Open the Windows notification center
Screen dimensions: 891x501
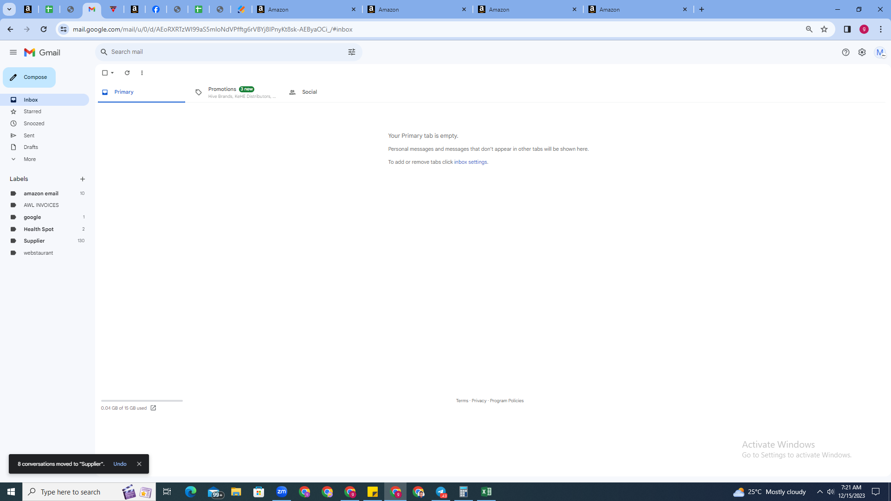876,492
